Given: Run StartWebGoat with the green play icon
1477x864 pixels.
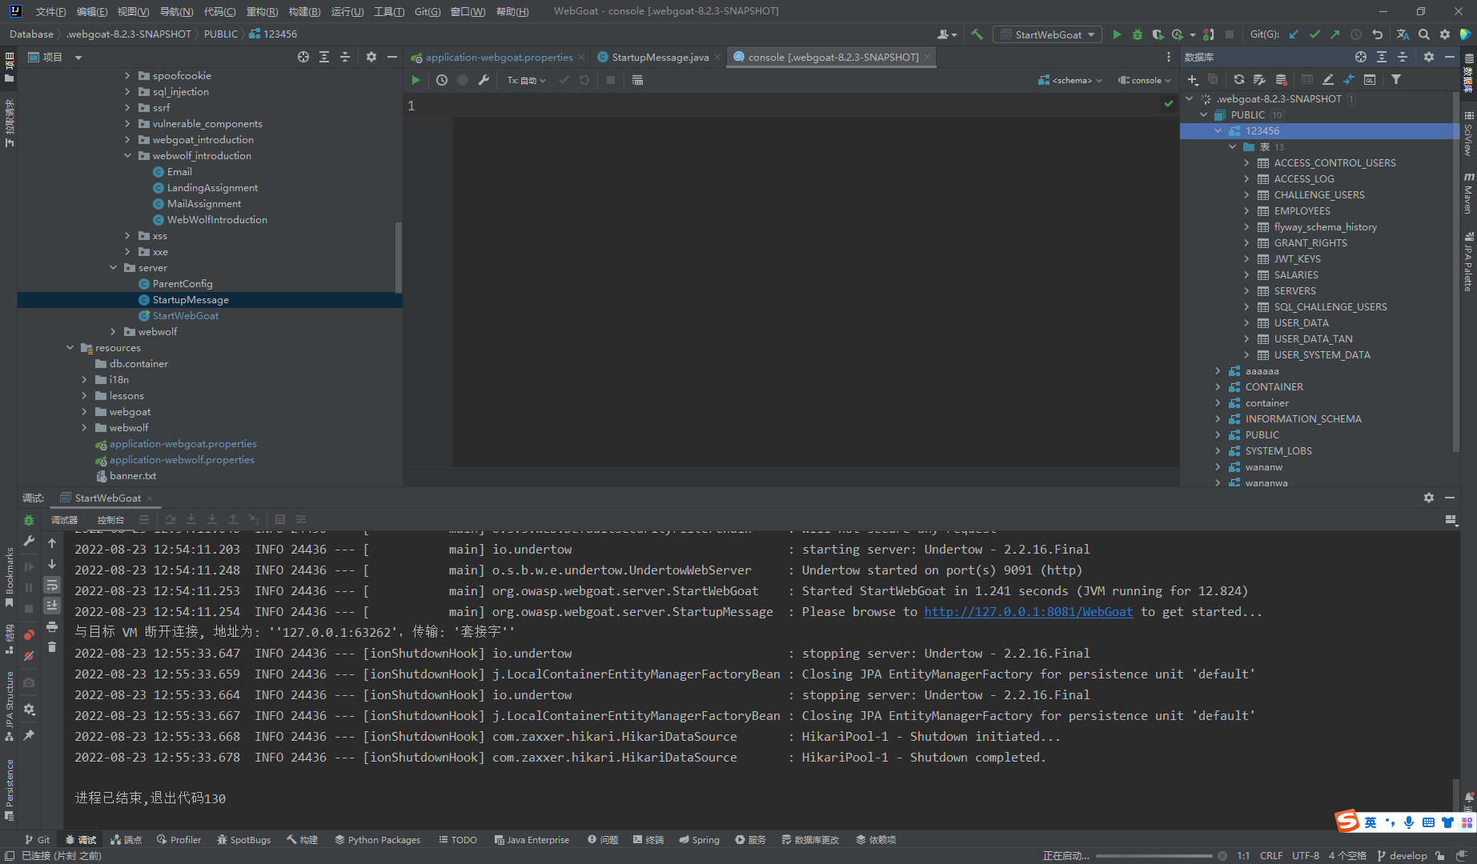Looking at the screenshot, I should pos(1117,34).
